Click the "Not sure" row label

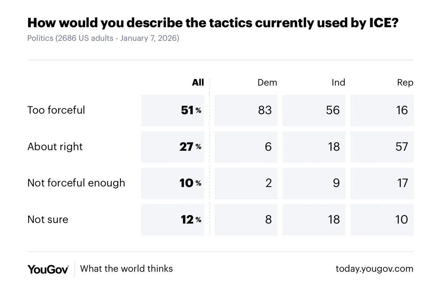(48, 219)
